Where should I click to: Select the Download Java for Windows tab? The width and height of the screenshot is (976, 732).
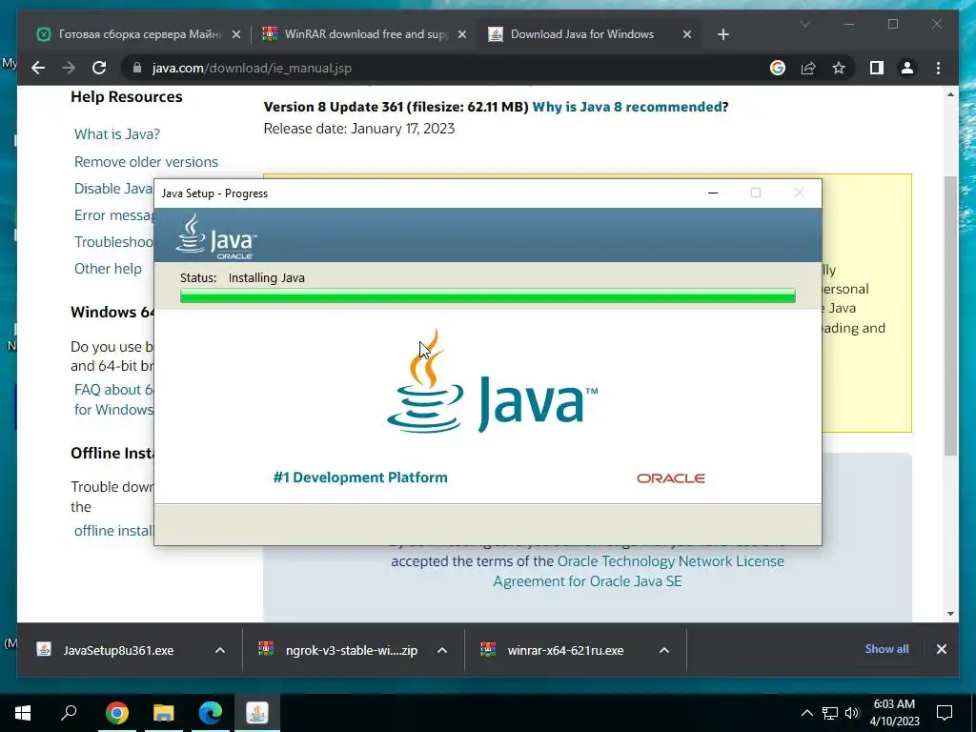588,34
